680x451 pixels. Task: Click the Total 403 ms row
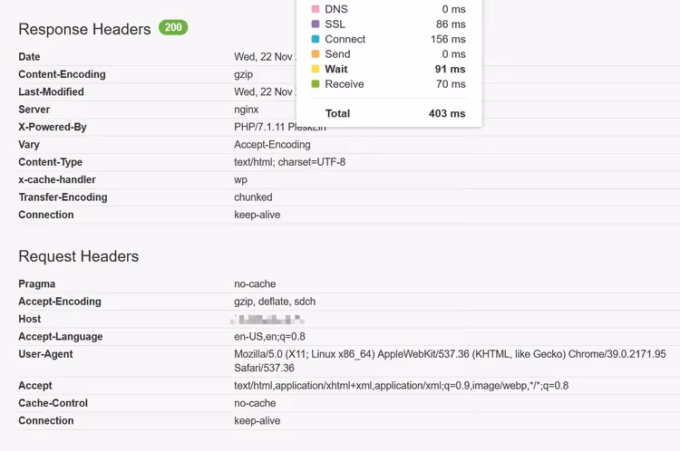[395, 113]
